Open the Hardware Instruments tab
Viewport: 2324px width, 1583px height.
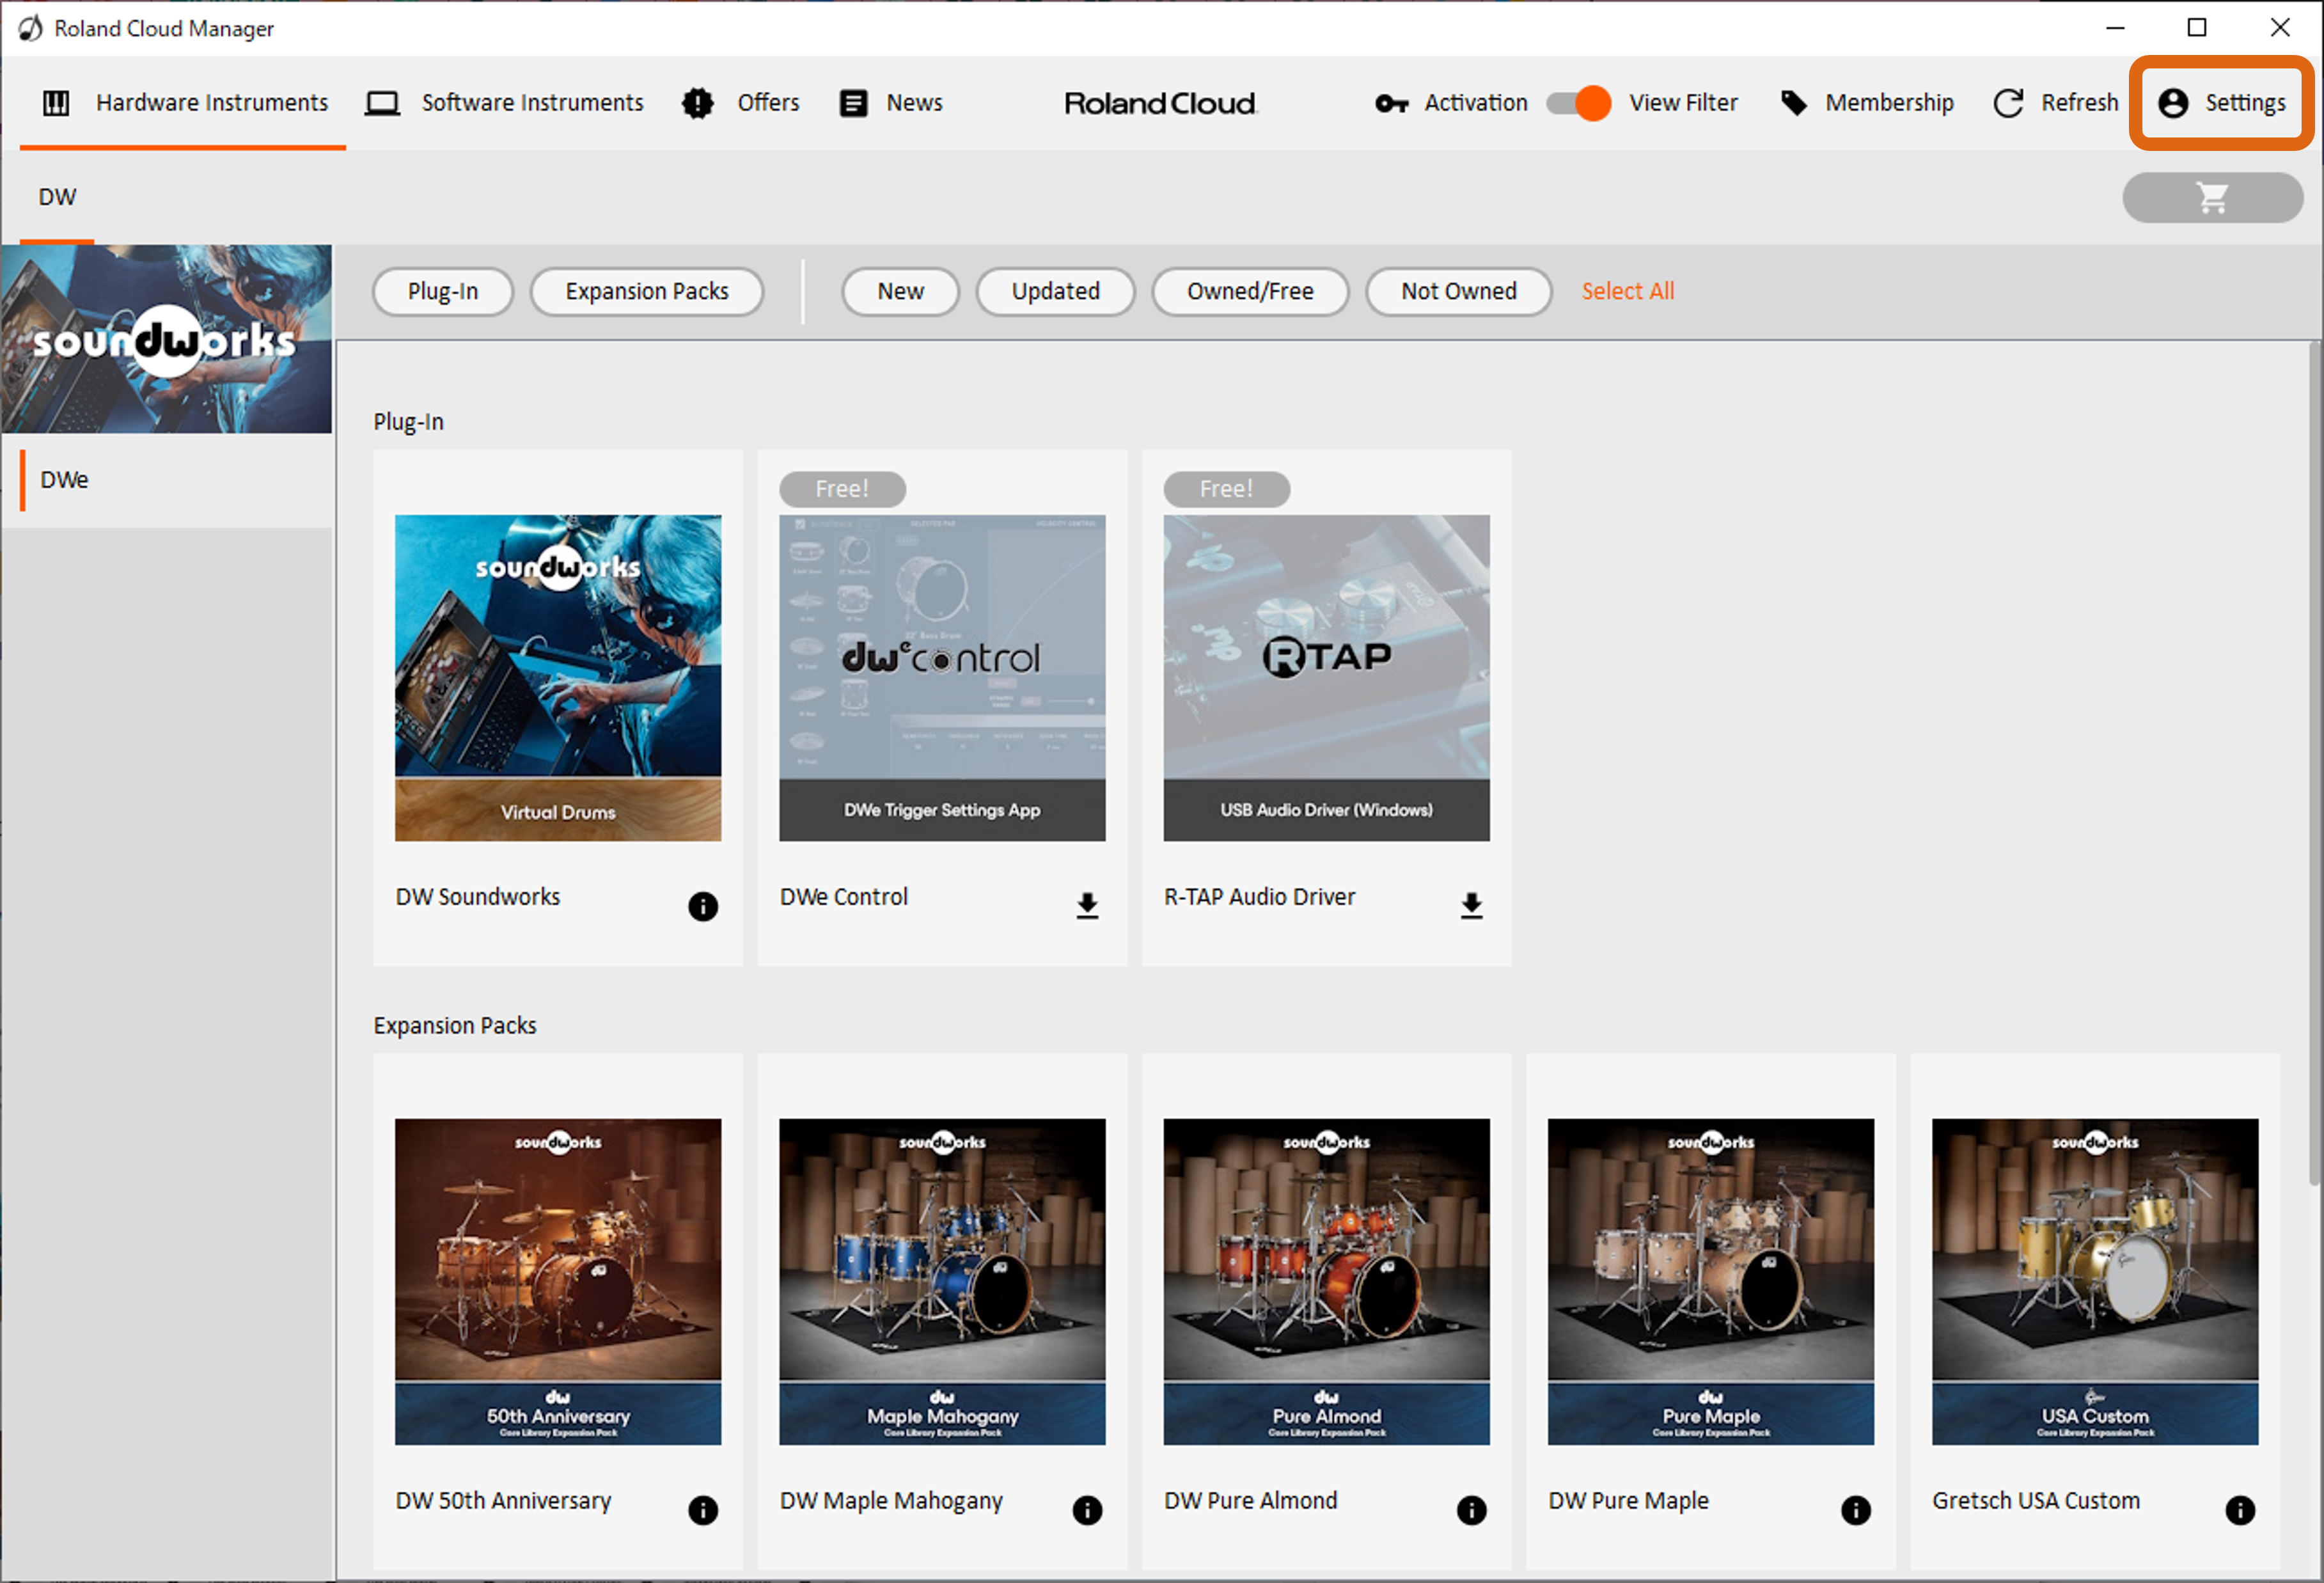click(x=184, y=103)
